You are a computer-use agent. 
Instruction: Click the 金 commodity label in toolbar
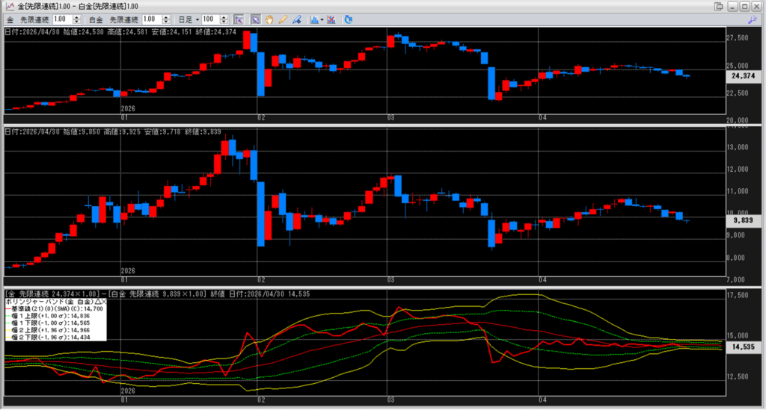[10, 19]
